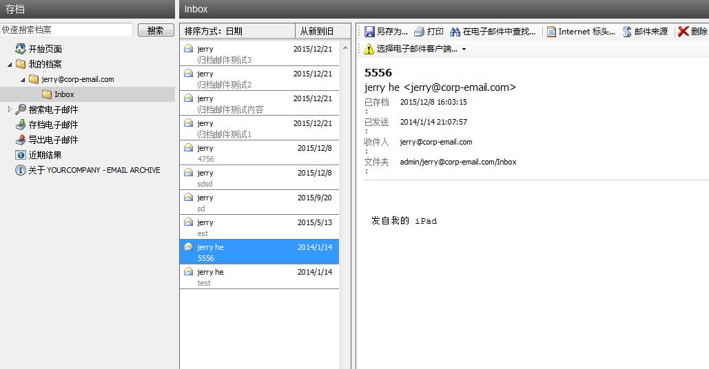The width and height of the screenshot is (709, 369).
Task: Click the Print (打印) printer icon
Action: click(420, 32)
